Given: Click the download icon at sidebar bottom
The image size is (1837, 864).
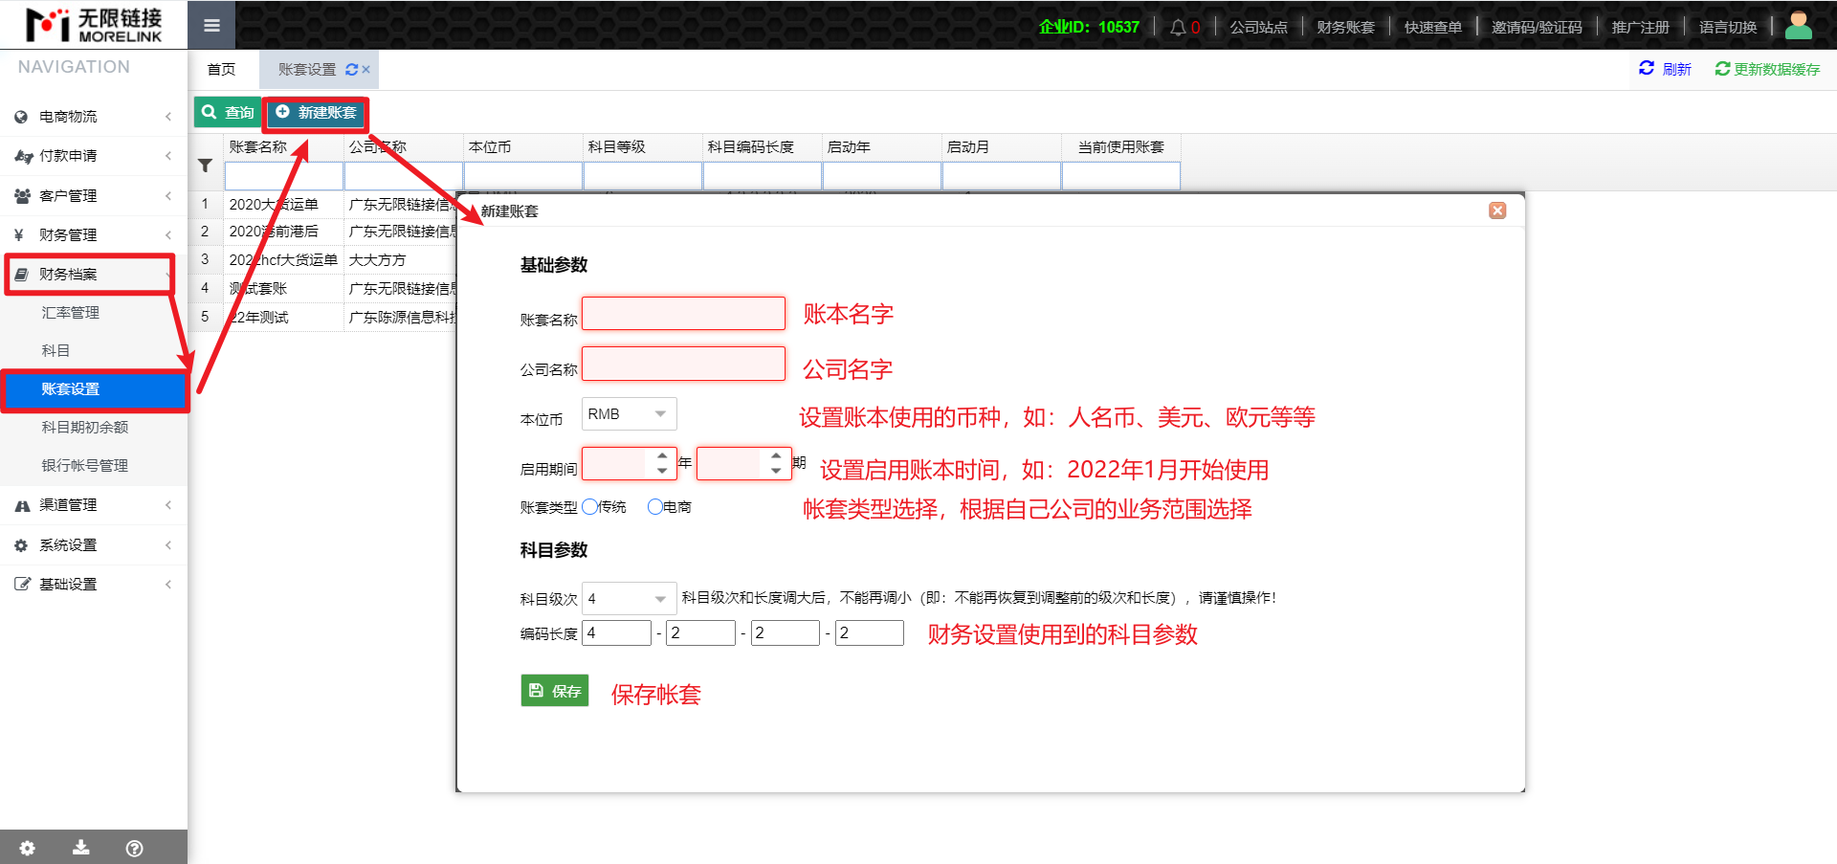Looking at the screenshot, I should click(81, 848).
